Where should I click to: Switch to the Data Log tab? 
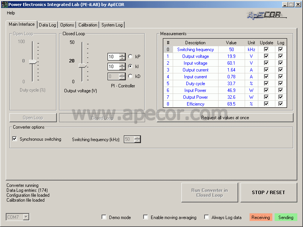47,25
